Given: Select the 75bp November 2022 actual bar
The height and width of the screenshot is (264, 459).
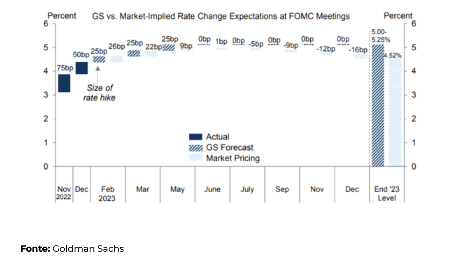Looking at the screenshot, I should 64,83.
